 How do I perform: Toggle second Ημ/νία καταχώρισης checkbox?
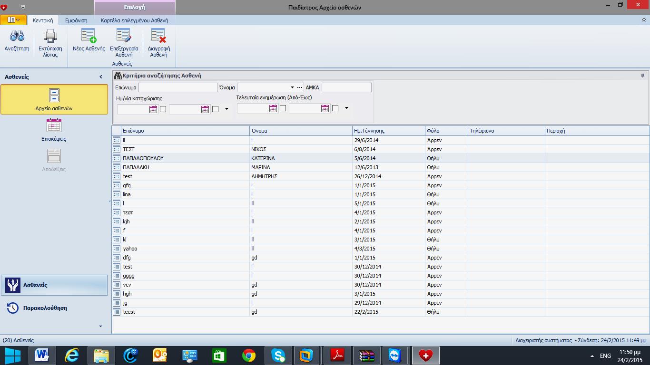[x=215, y=109]
